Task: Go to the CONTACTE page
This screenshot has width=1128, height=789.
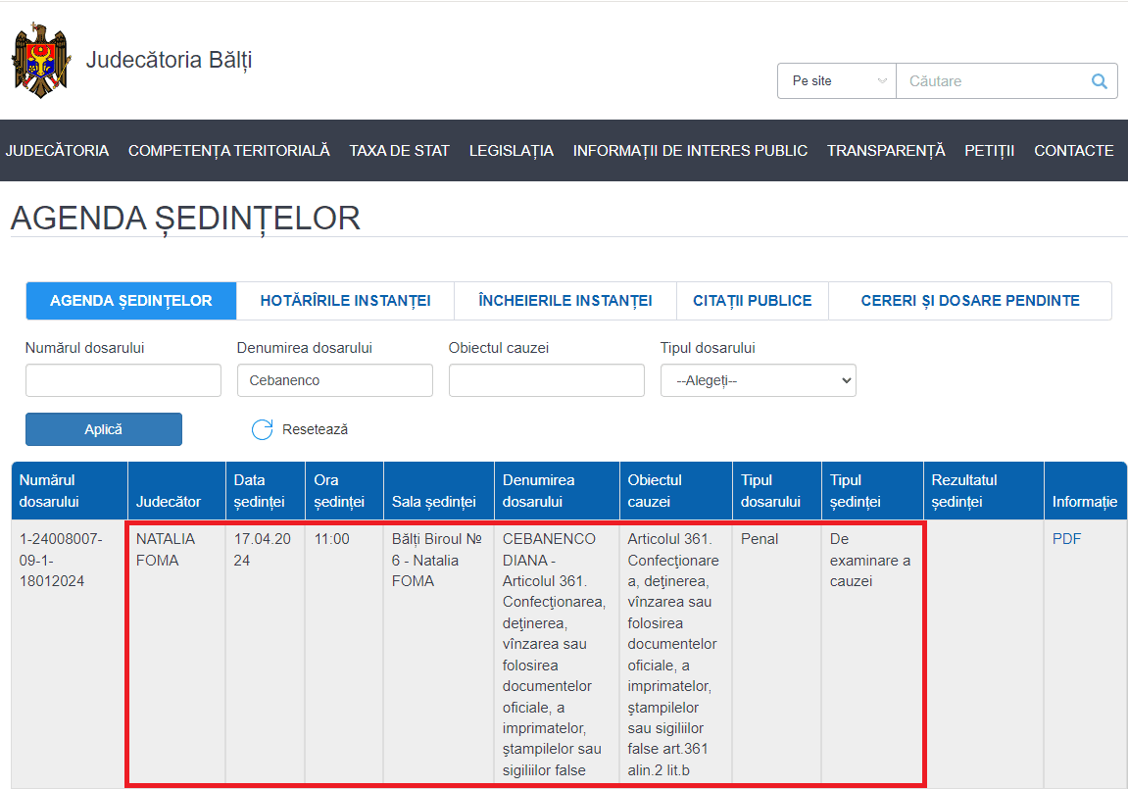Action: coord(1073,151)
